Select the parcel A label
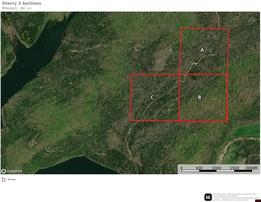The width and height of the screenshot is (261, 202). click(202, 50)
